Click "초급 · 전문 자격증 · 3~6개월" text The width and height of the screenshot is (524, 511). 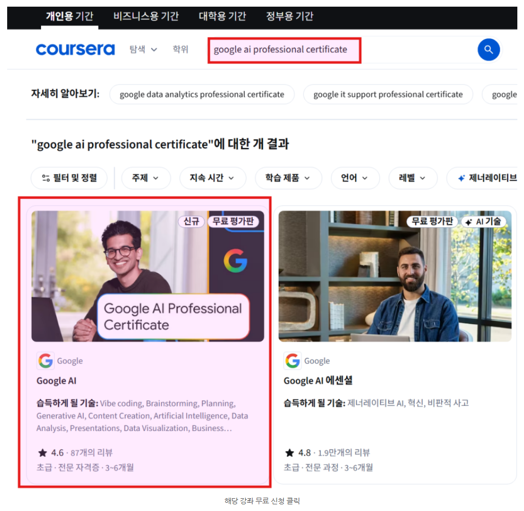coord(85,467)
